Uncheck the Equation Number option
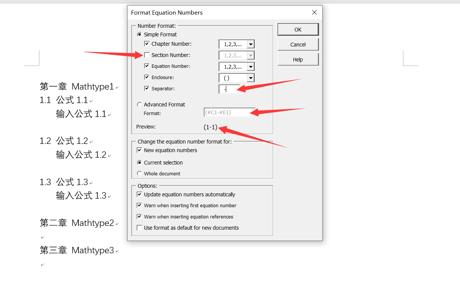 coord(147,66)
